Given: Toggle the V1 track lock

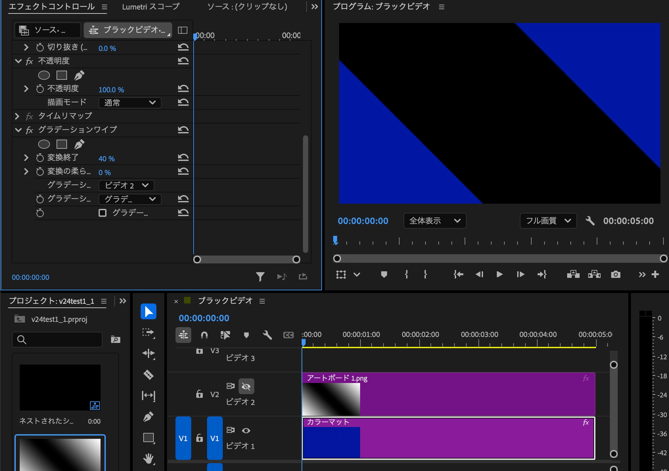Looking at the screenshot, I should coord(199,438).
